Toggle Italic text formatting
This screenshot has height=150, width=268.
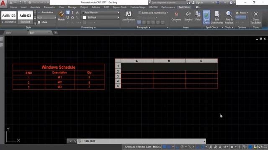(72, 13)
